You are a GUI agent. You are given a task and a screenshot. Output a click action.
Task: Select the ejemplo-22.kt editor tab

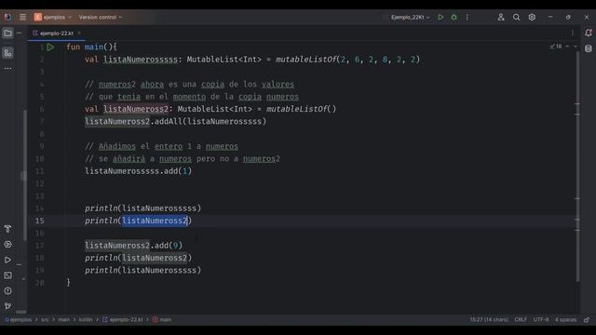point(57,33)
